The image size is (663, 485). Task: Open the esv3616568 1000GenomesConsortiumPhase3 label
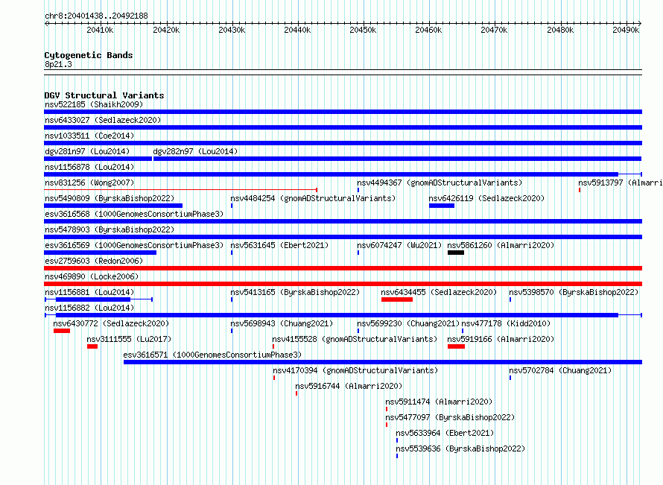(x=134, y=214)
